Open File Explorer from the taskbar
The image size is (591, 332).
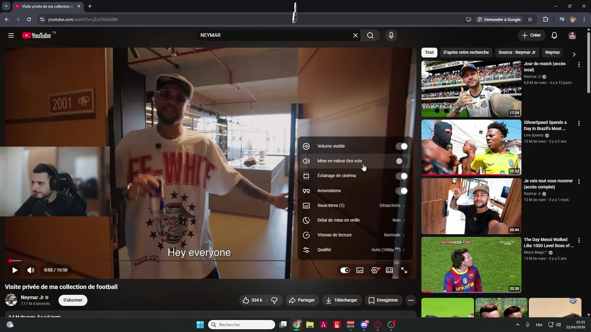click(x=310, y=325)
